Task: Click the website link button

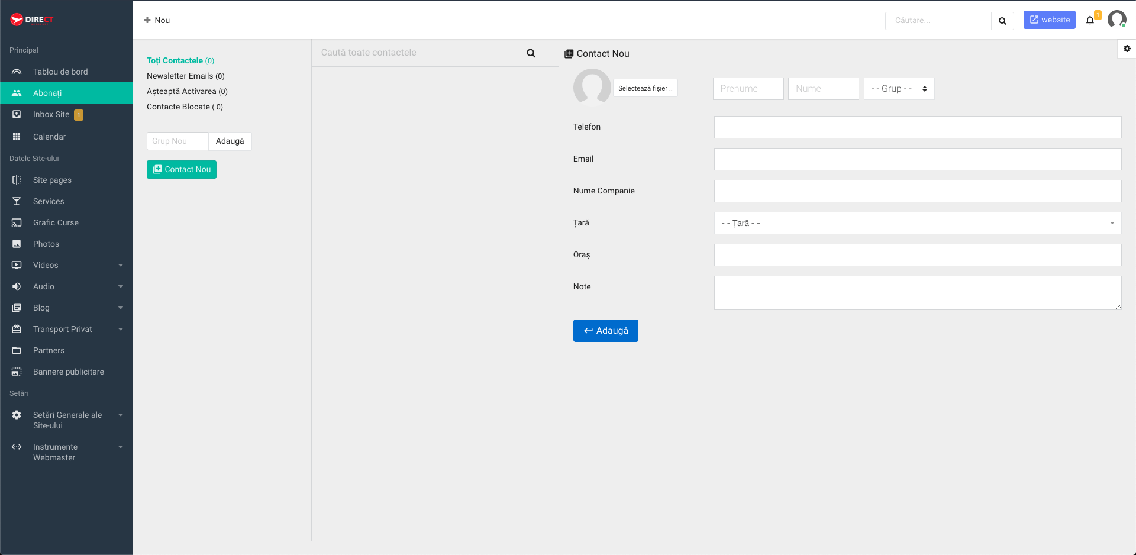Action: click(1049, 20)
